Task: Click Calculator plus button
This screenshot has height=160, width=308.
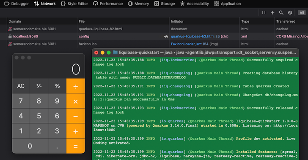Action: click(x=76, y=131)
